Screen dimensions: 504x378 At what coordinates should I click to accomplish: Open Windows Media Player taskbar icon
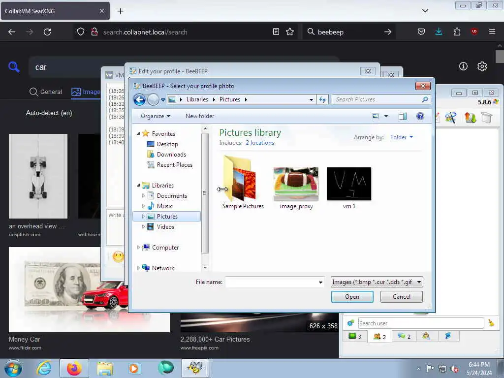coord(134,368)
